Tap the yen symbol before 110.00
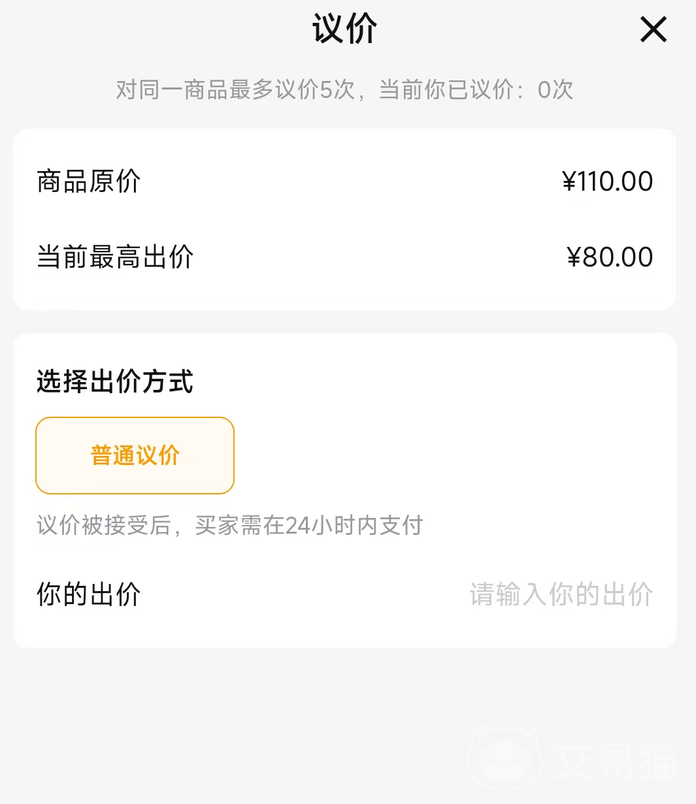This screenshot has width=696, height=804. (569, 182)
